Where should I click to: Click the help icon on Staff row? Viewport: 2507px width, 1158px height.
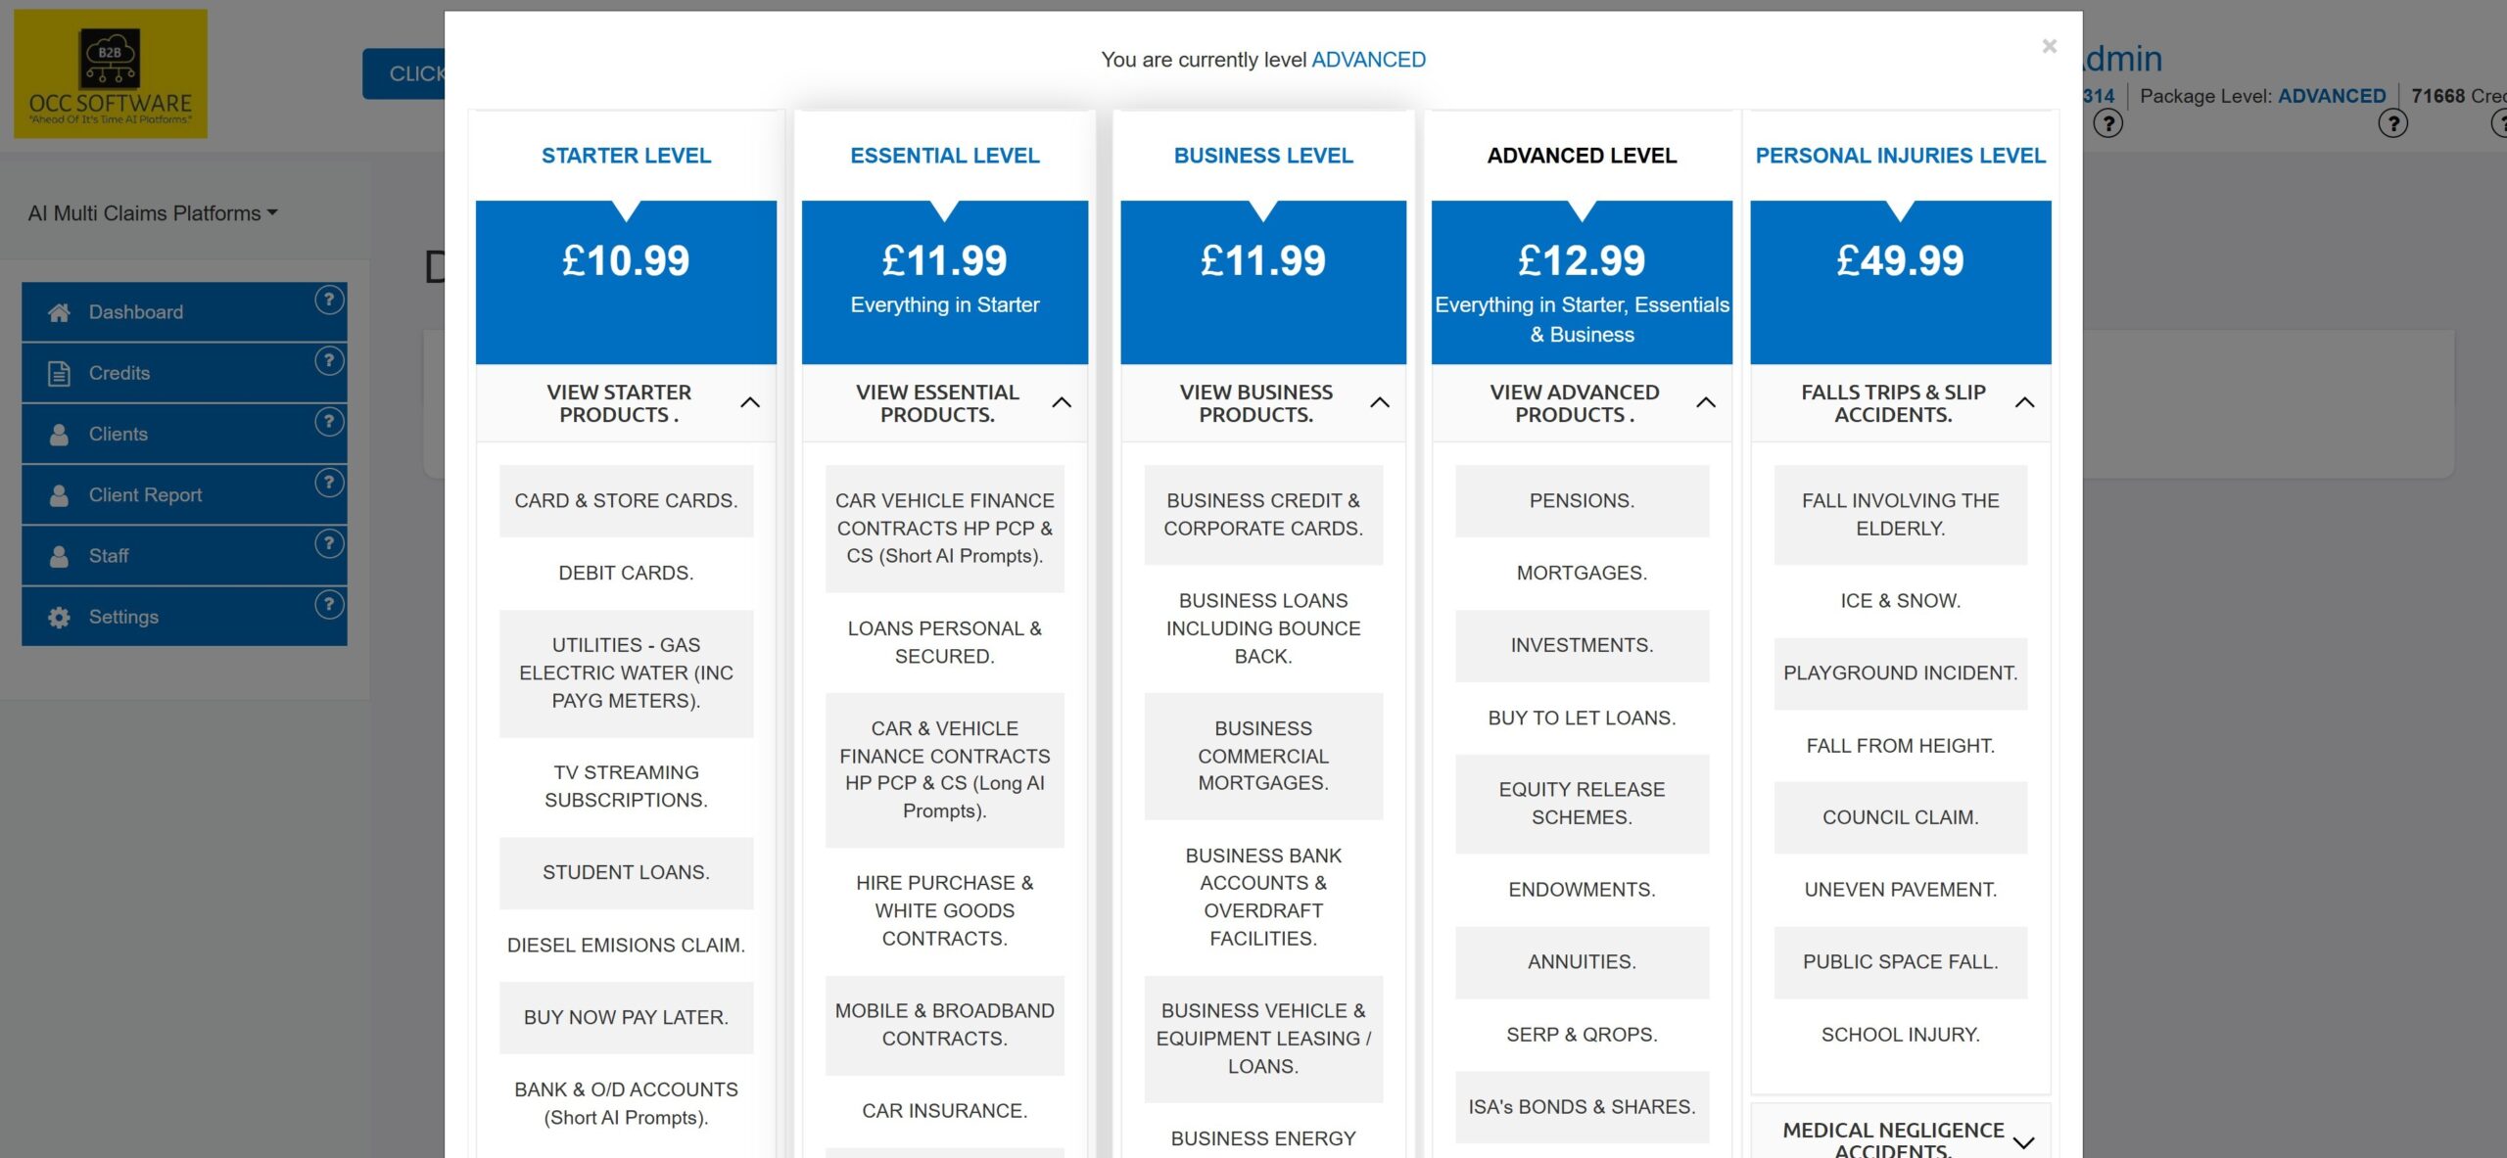tap(329, 543)
